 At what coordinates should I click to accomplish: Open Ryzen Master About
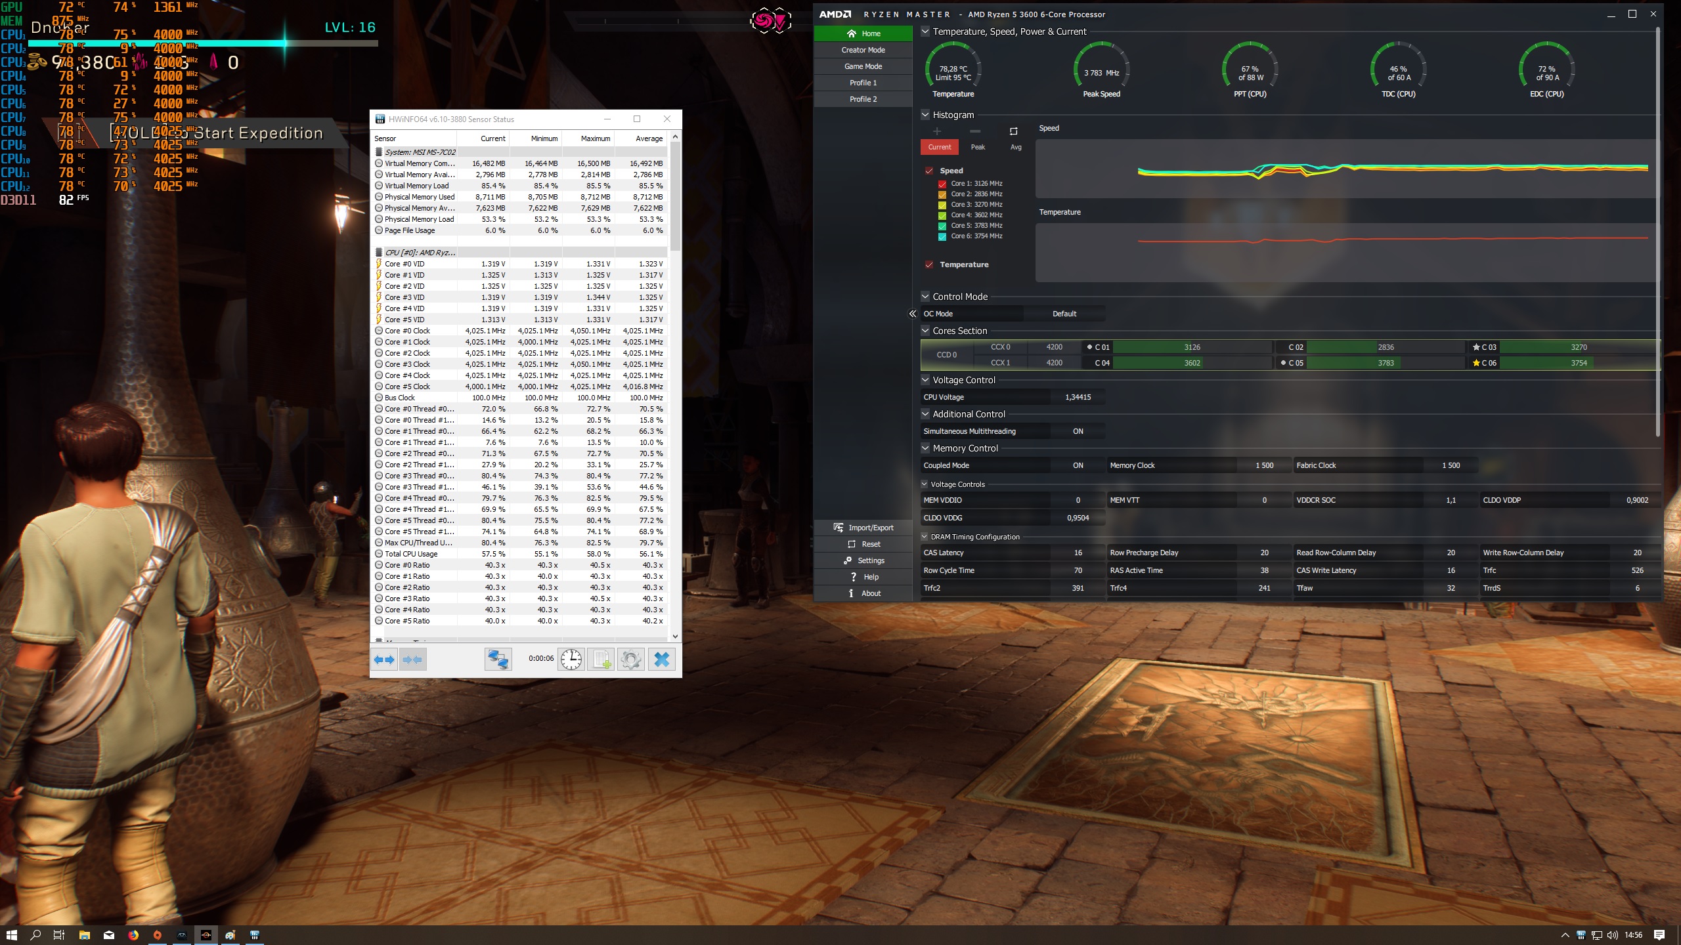(x=863, y=593)
